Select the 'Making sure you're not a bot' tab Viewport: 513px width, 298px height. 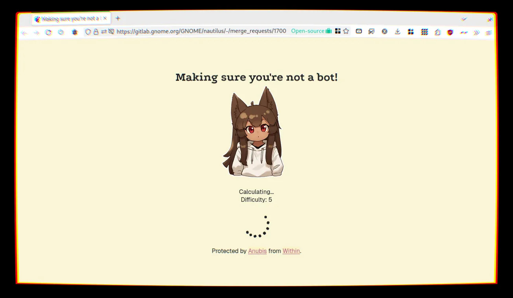pyautogui.click(x=67, y=18)
